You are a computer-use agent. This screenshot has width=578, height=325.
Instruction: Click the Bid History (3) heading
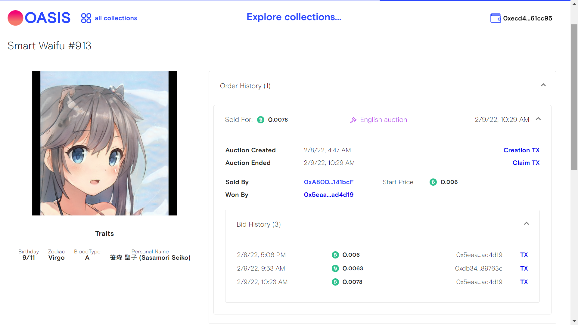259,224
